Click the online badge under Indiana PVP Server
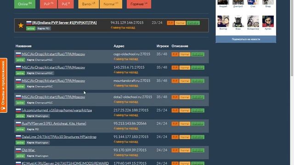The width and height of the screenshot is (294, 165). (x=31, y=28)
